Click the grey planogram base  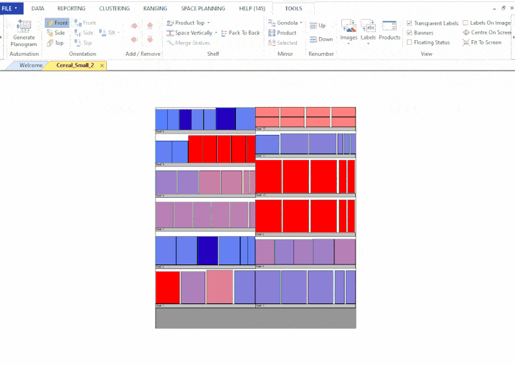255,318
